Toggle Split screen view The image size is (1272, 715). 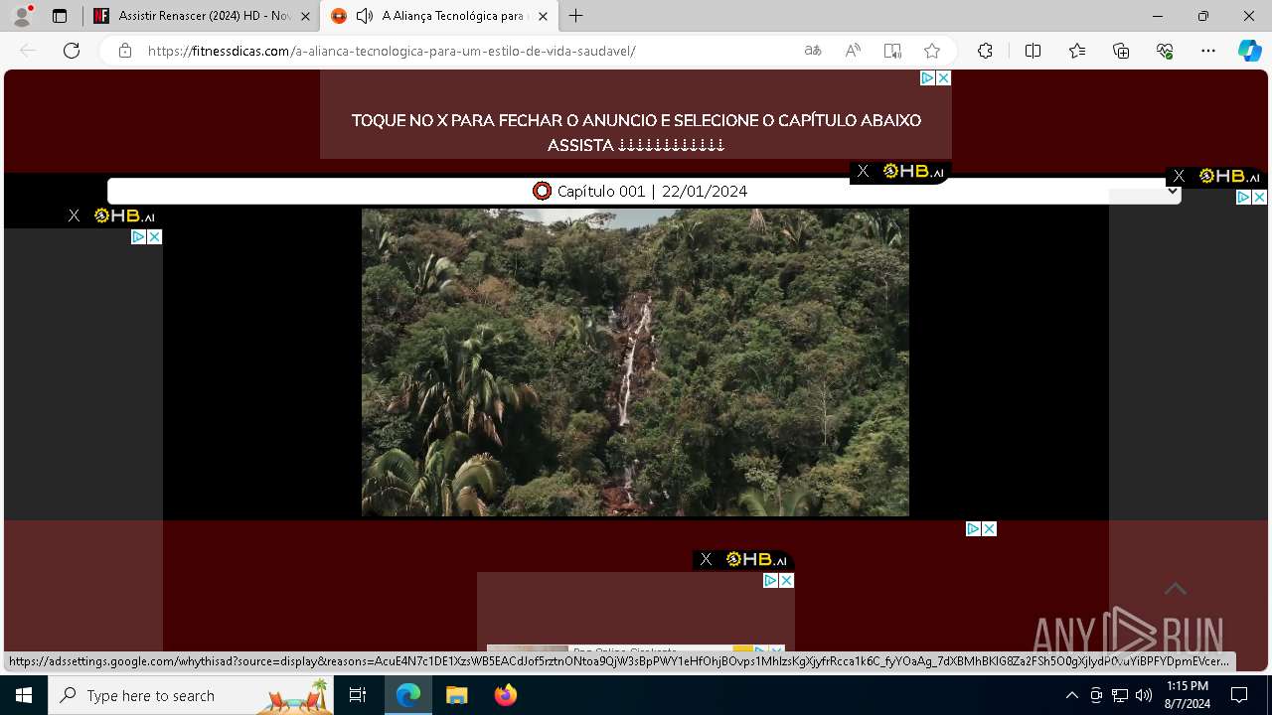pyautogui.click(x=1033, y=51)
